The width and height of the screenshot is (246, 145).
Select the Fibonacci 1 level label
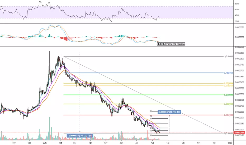[x=229, y=56]
